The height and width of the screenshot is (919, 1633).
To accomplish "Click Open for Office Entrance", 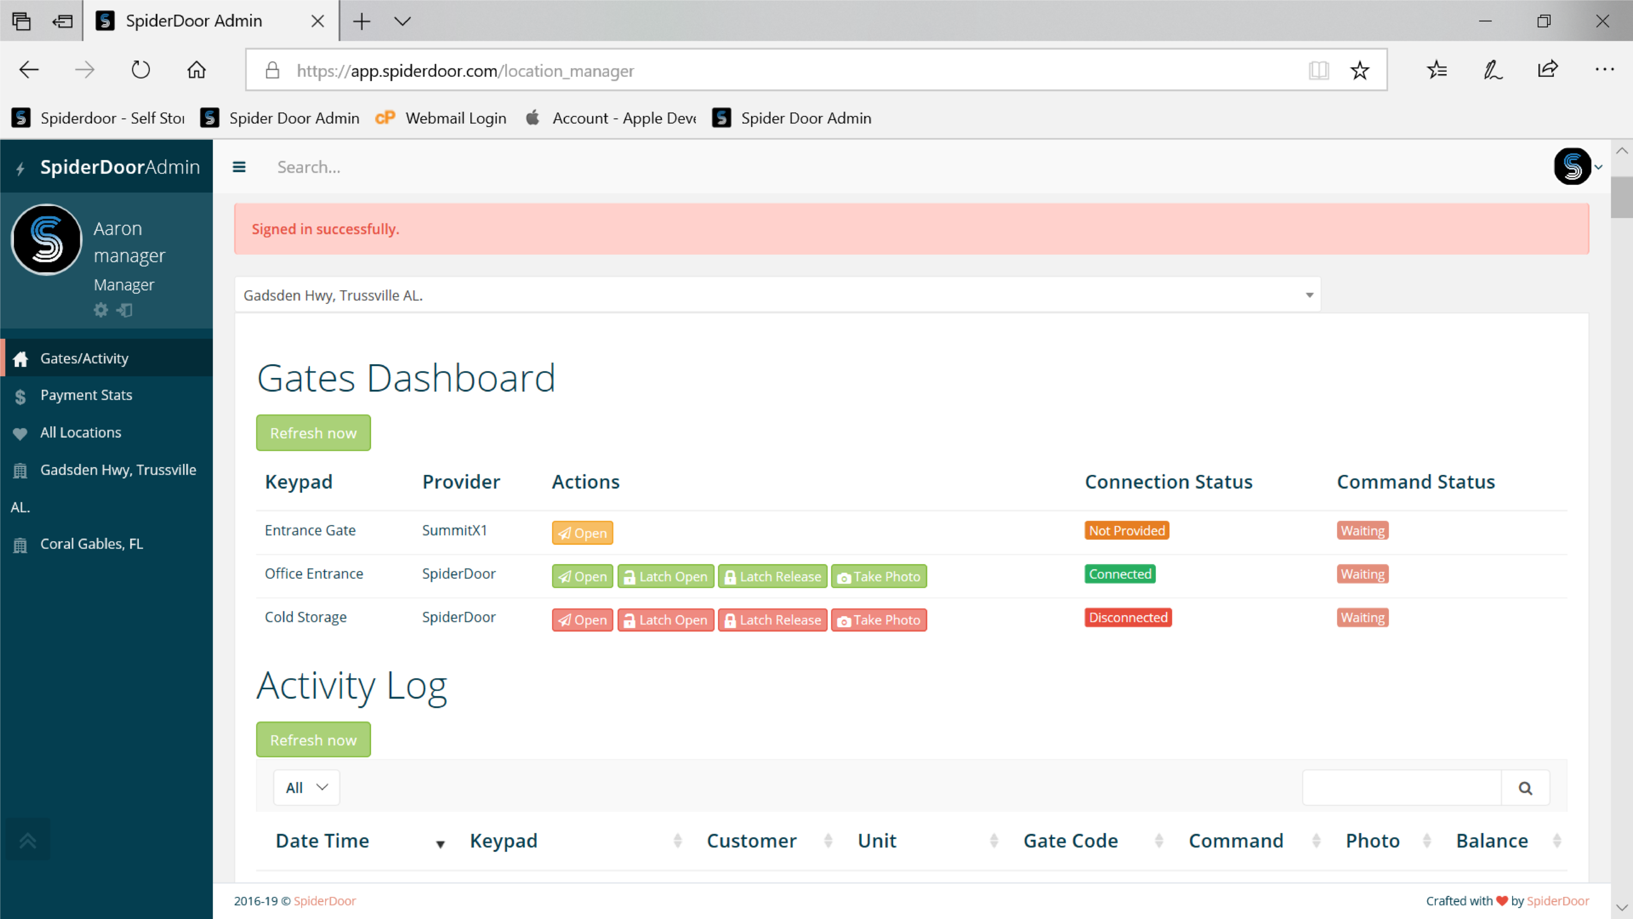I will tap(582, 577).
